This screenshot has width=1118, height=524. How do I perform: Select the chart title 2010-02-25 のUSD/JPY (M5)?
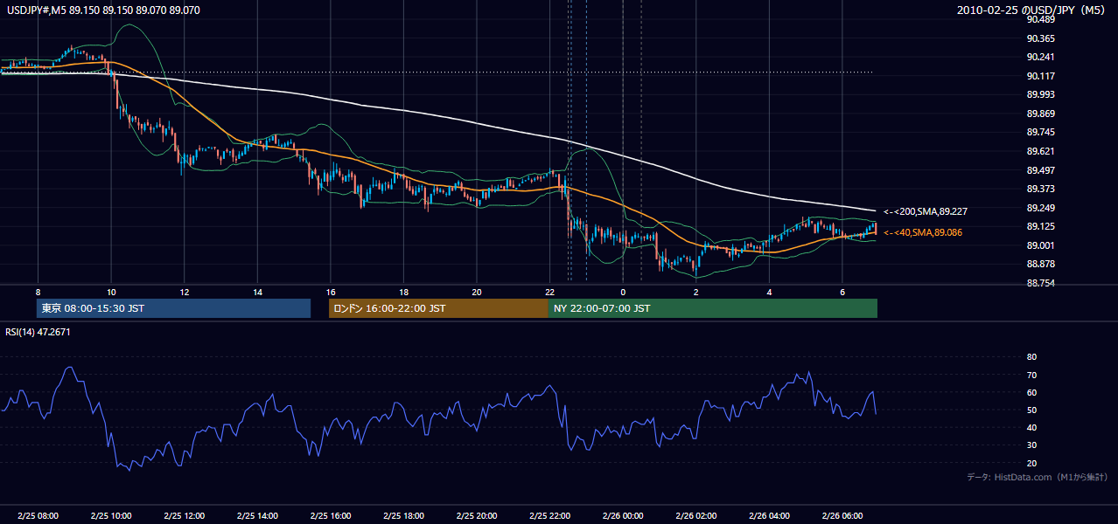pos(1031,10)
